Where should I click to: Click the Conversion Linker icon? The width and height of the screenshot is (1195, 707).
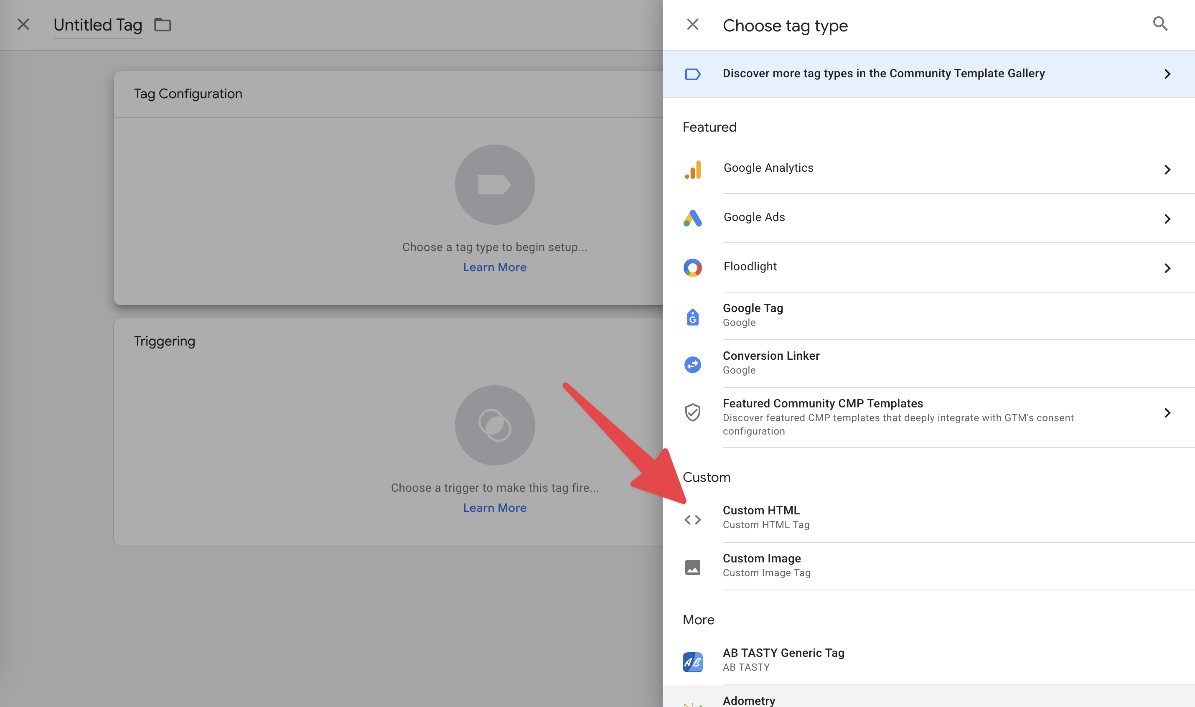click(692, 364)
